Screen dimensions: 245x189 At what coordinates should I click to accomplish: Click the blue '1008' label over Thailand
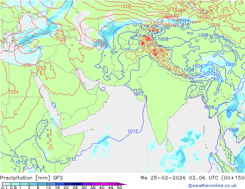pyautogui.click(x=233, y=130)
